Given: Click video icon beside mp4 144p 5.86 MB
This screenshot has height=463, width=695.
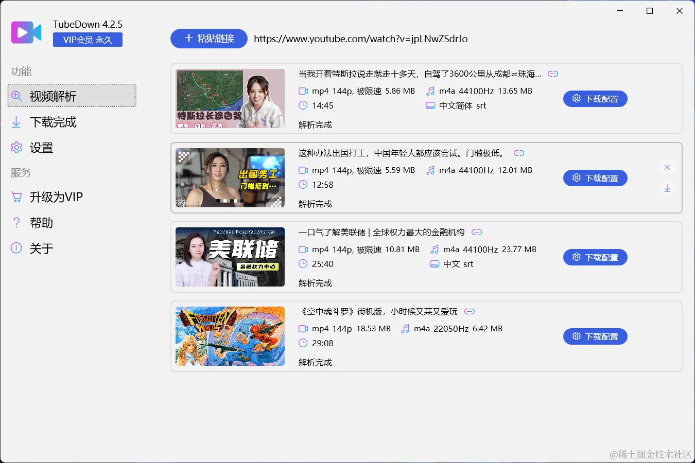Looking at the screenshot, I should pyautogui.click(x=303, y=91).
